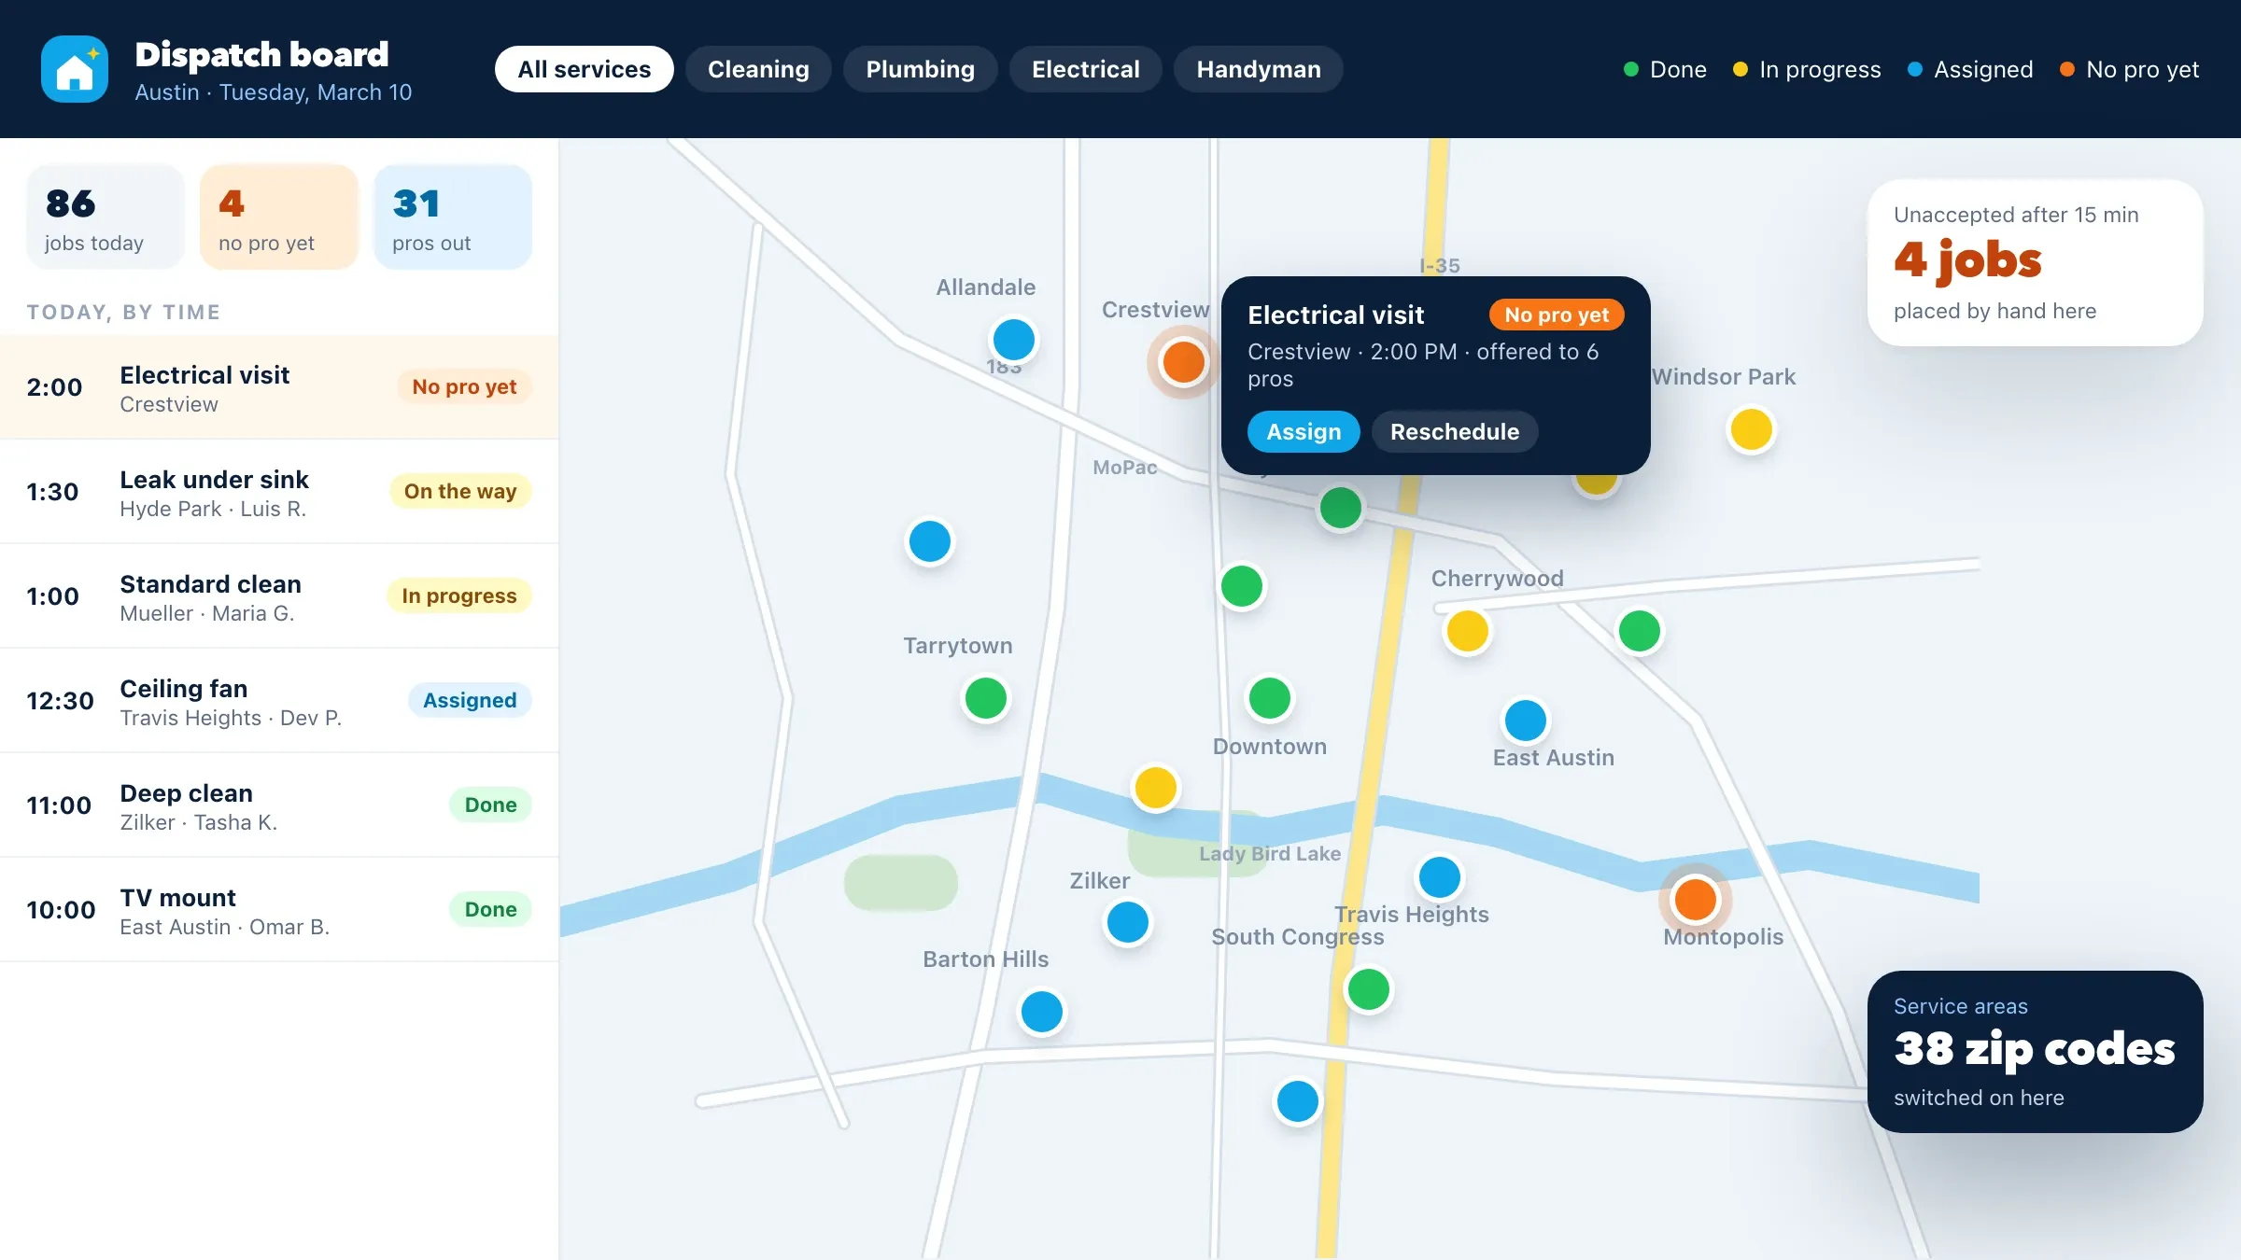This screenshot has width=2241, height=1260.
Task: Filter by Plumbing services
Action: click(920, 69)
